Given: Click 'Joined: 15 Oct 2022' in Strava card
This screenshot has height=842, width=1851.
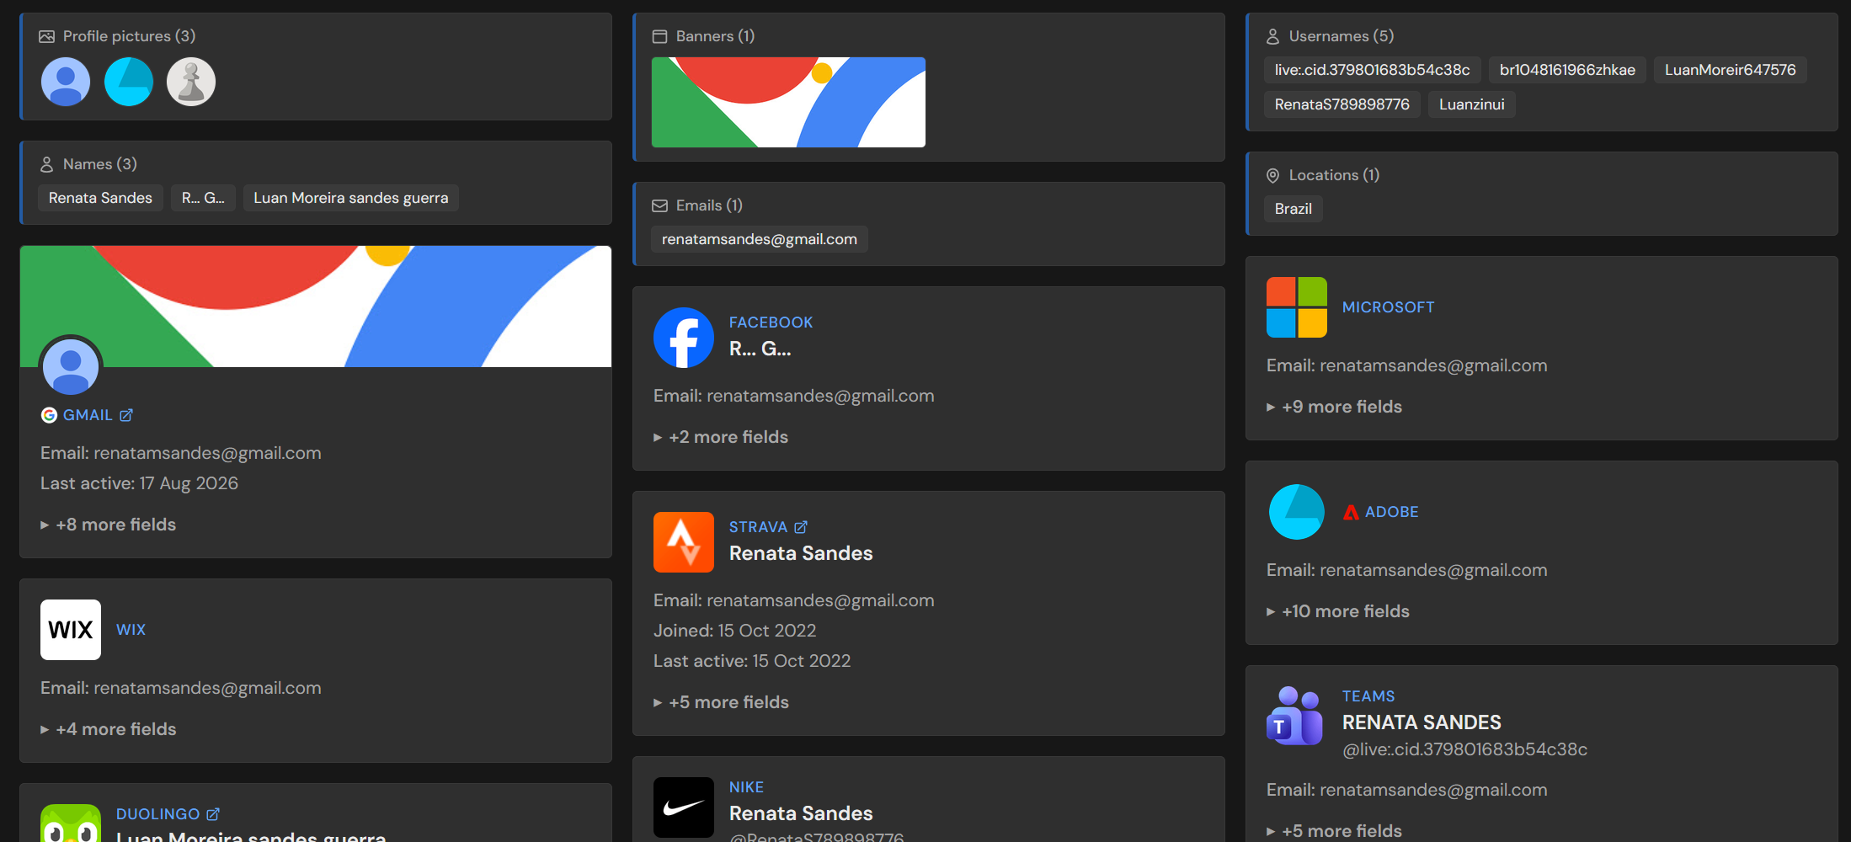Looking at the screenshot, I should (x=735, y=631).
